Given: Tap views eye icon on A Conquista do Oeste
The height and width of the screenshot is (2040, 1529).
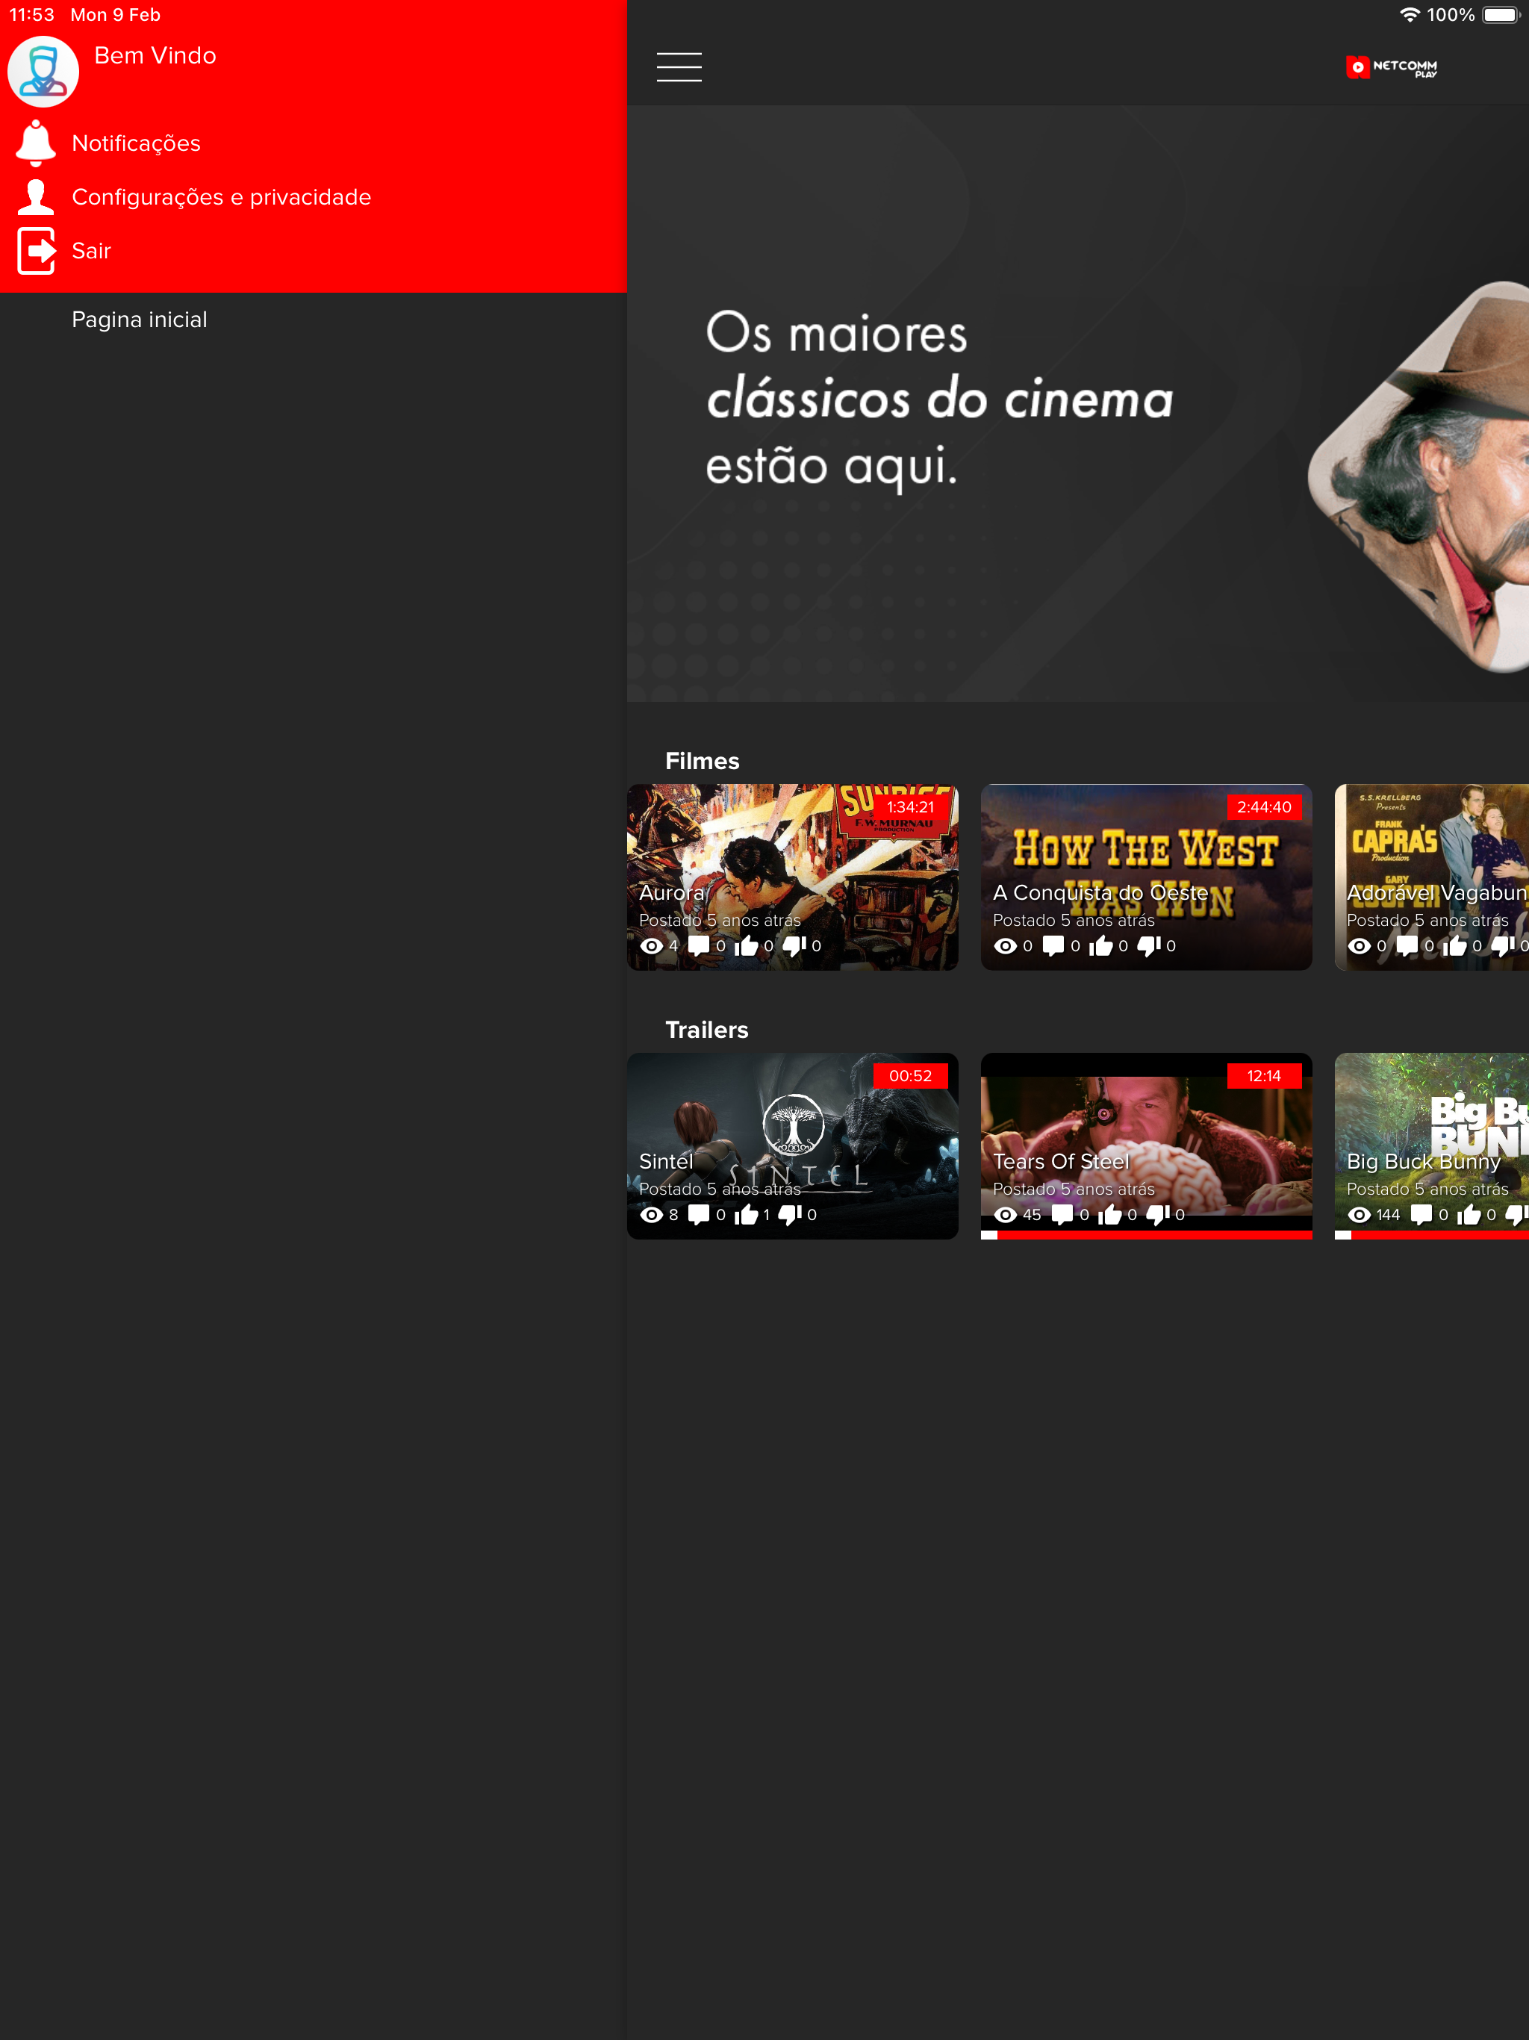Looking at the screenshot, I should (x=1005, y=945).
